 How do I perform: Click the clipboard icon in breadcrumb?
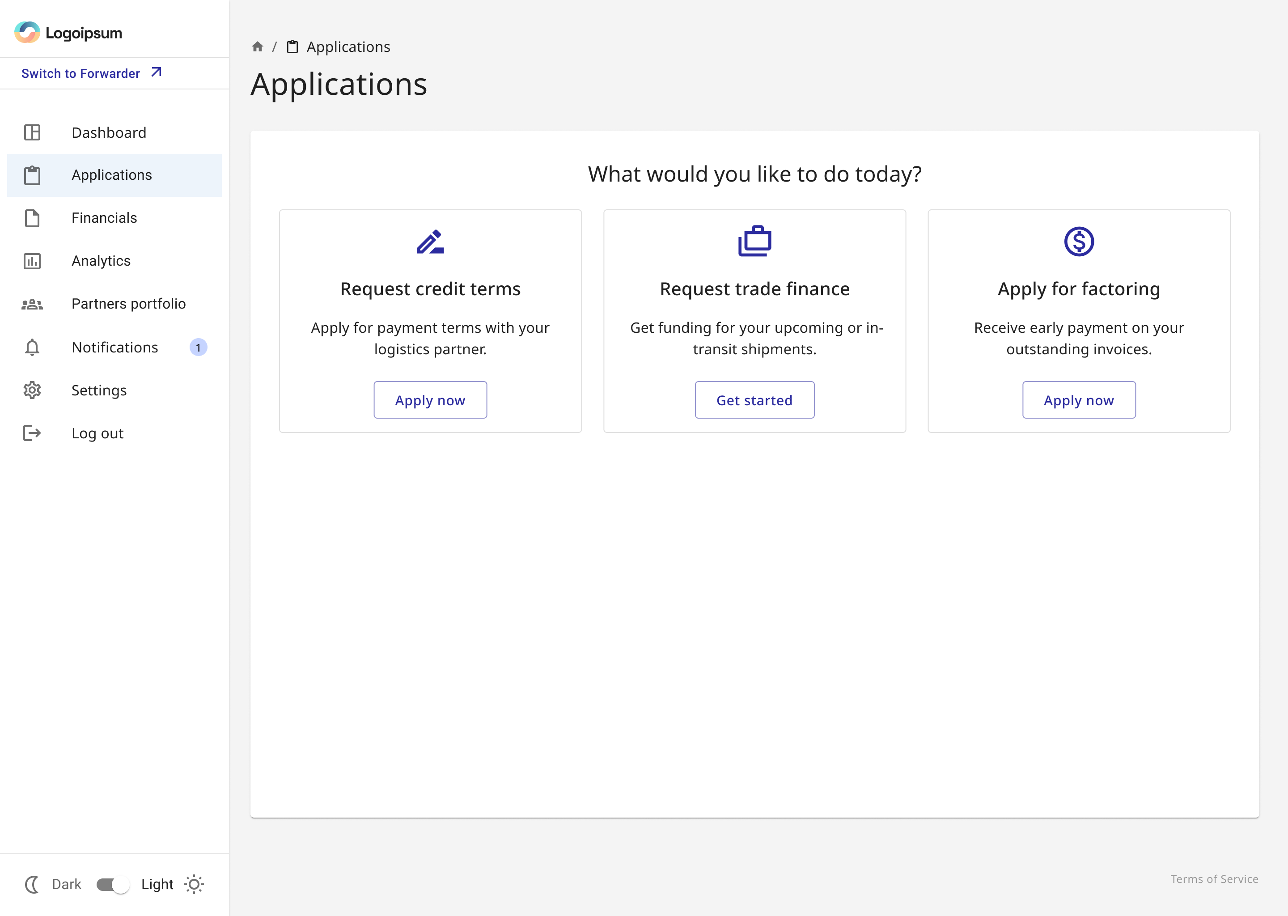click(292, 46)
